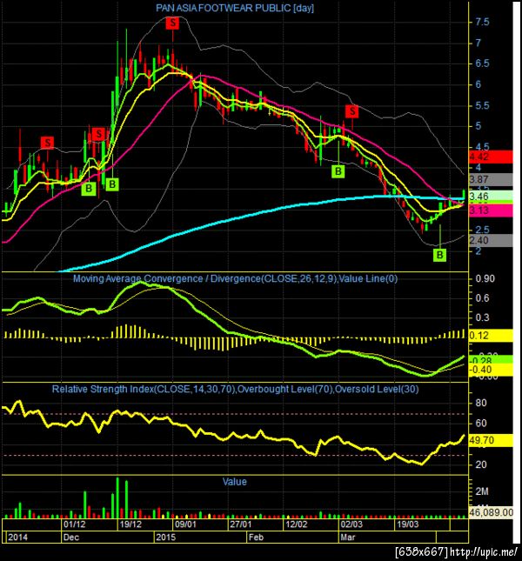
Task: Click the gray 3.87 upper band price tag
Action: [x=490, y=179]
